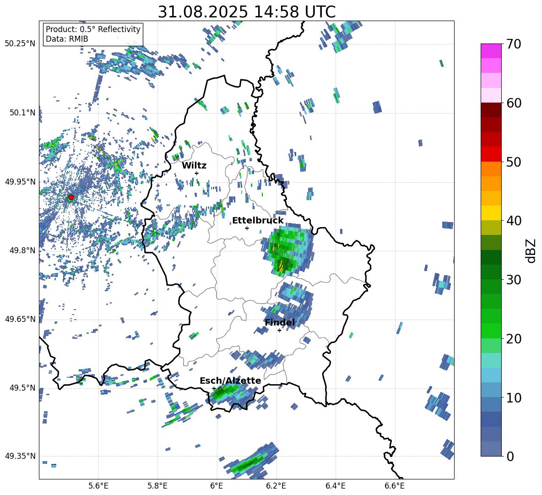The width and height of the screenshot is (542, 495).
Task: Click the 10 tick on the colorbar
Action: point(514,397)
